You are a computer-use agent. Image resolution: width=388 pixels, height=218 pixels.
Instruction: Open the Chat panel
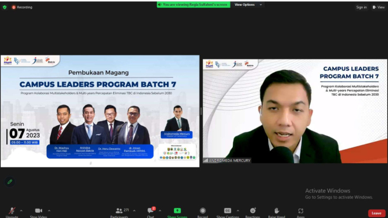151,212
